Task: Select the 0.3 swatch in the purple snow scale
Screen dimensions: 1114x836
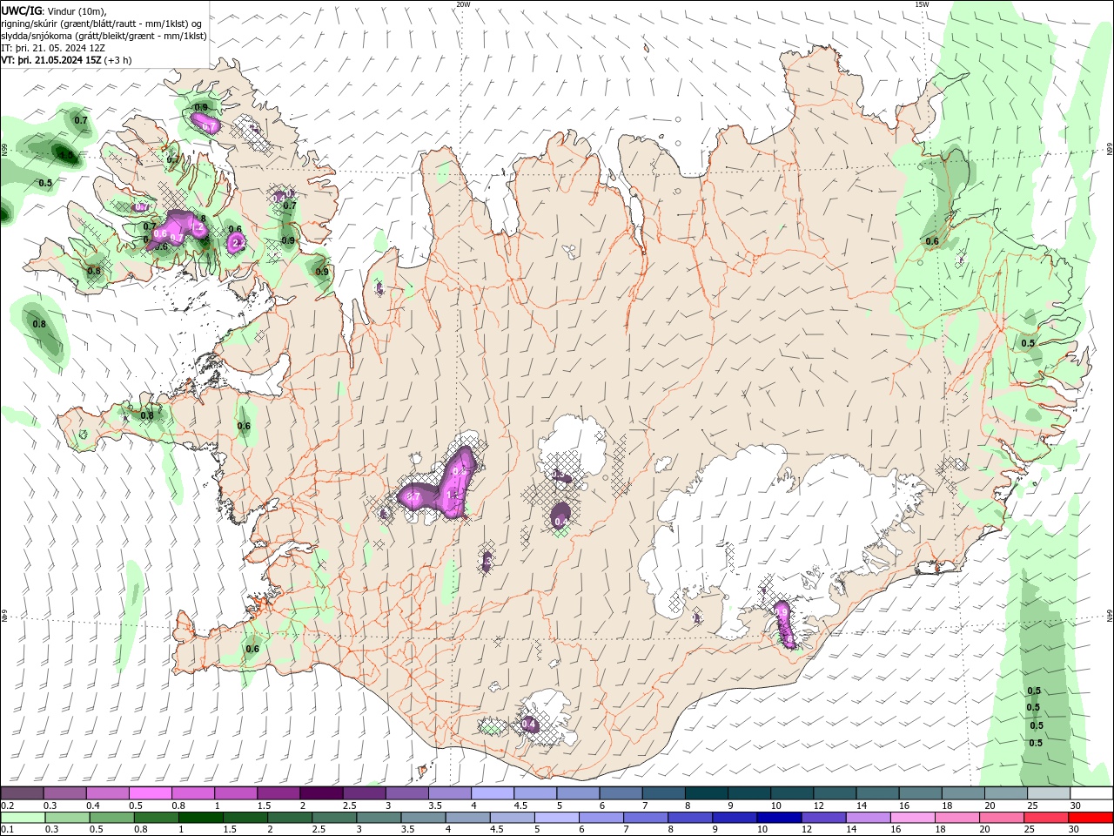Action: click(65, 793)
